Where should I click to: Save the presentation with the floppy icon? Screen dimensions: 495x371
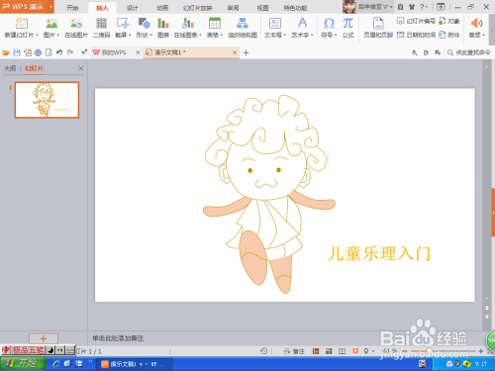[17, 52]
